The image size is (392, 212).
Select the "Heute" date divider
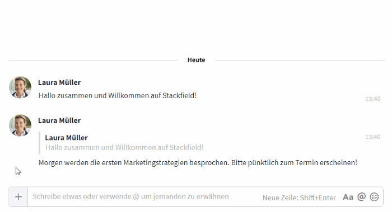196,60
